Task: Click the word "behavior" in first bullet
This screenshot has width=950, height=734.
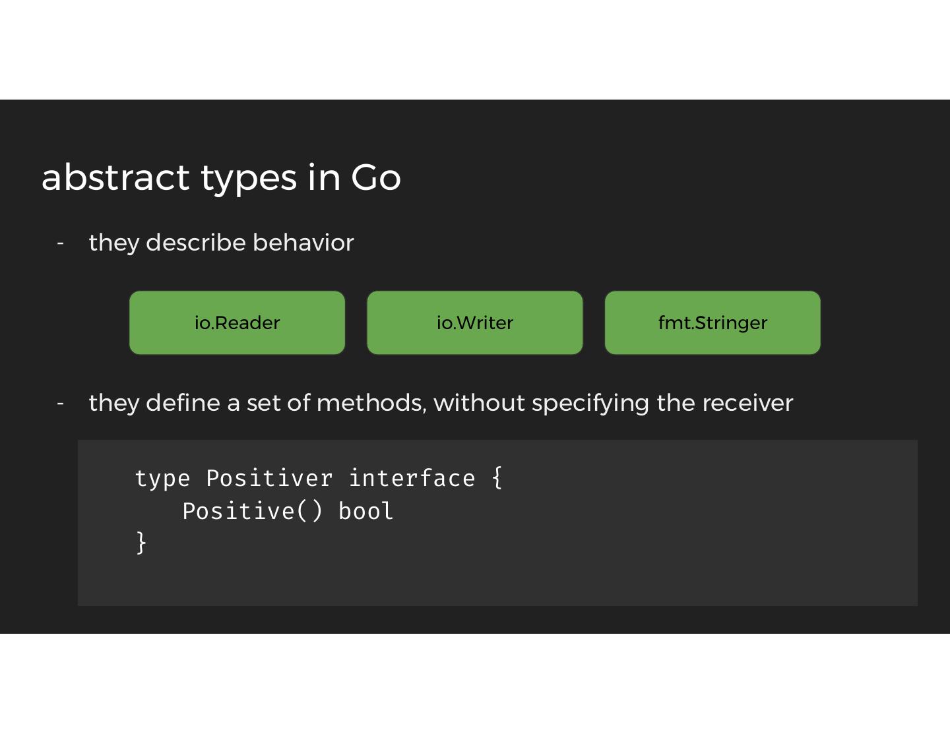Action: 303,243
